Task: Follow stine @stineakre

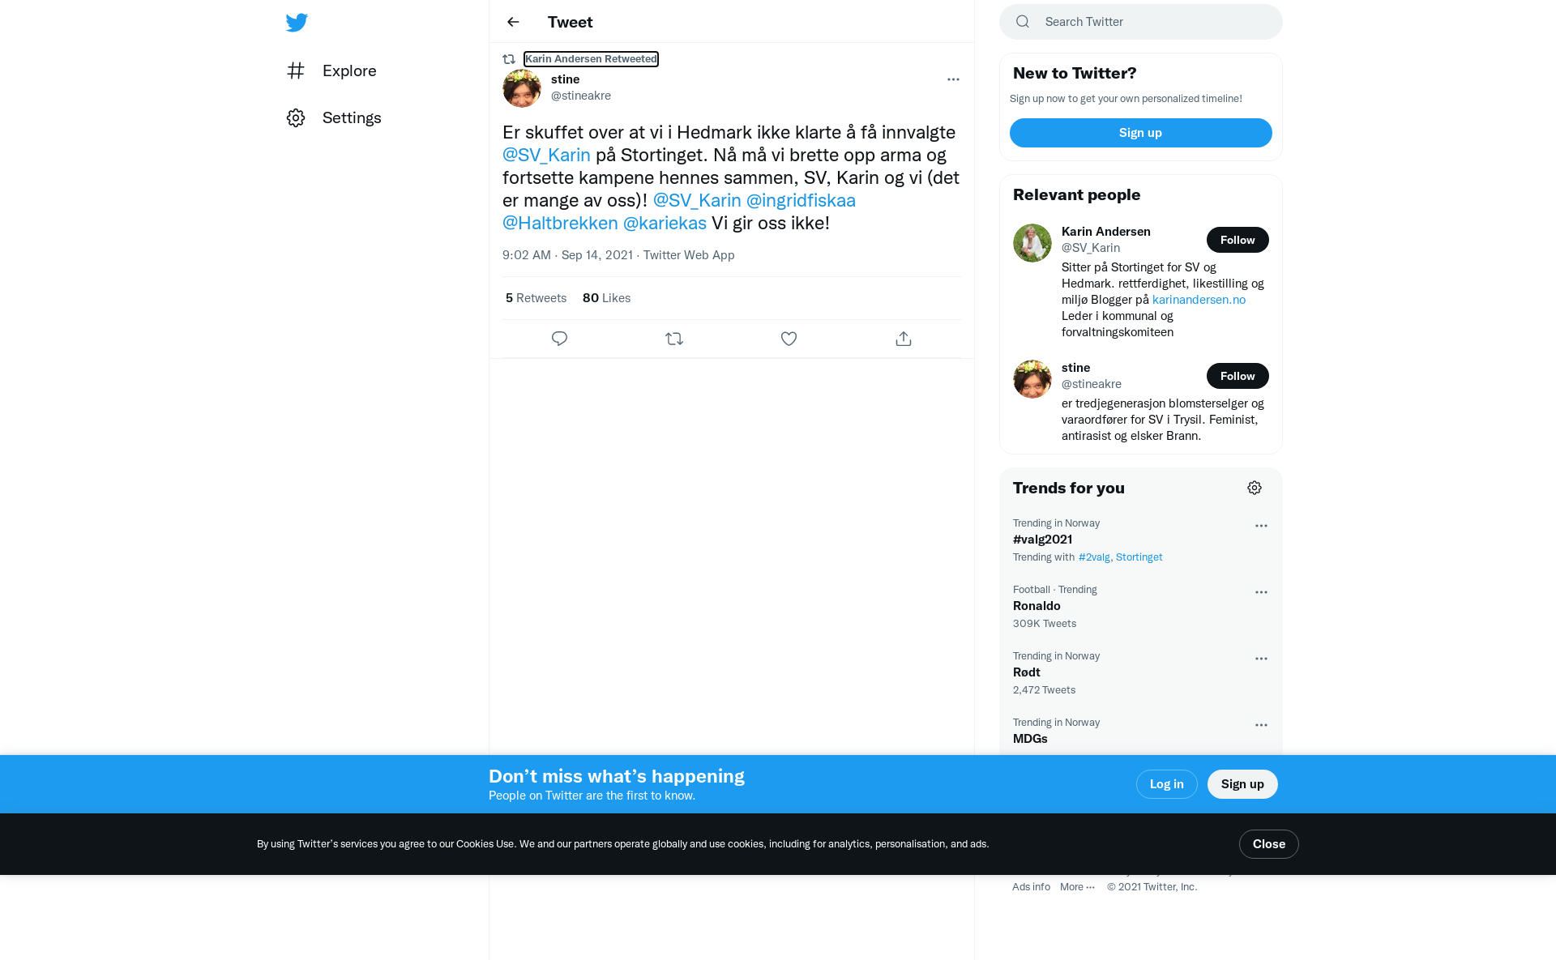Action: (x=1238, y=376)
